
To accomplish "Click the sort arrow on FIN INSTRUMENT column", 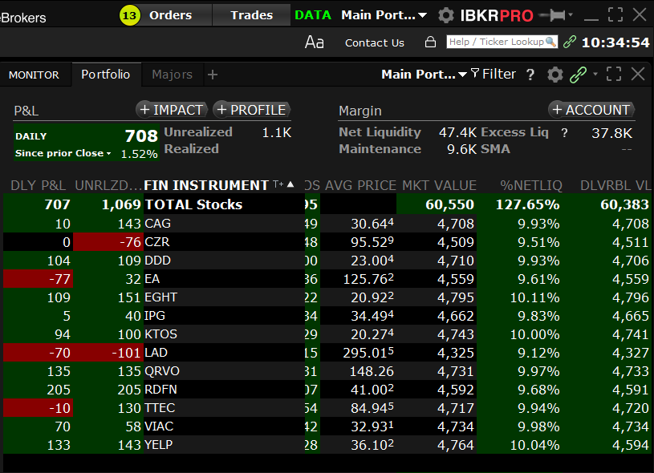I will [290, 184].
